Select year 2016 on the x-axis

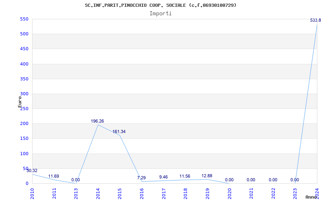tap(142, 193)
